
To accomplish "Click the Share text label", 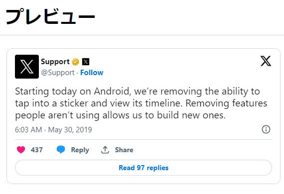I will pyautogui.click(x=124, y=150).
